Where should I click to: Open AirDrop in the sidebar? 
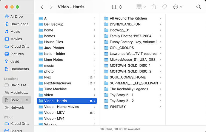17,16
